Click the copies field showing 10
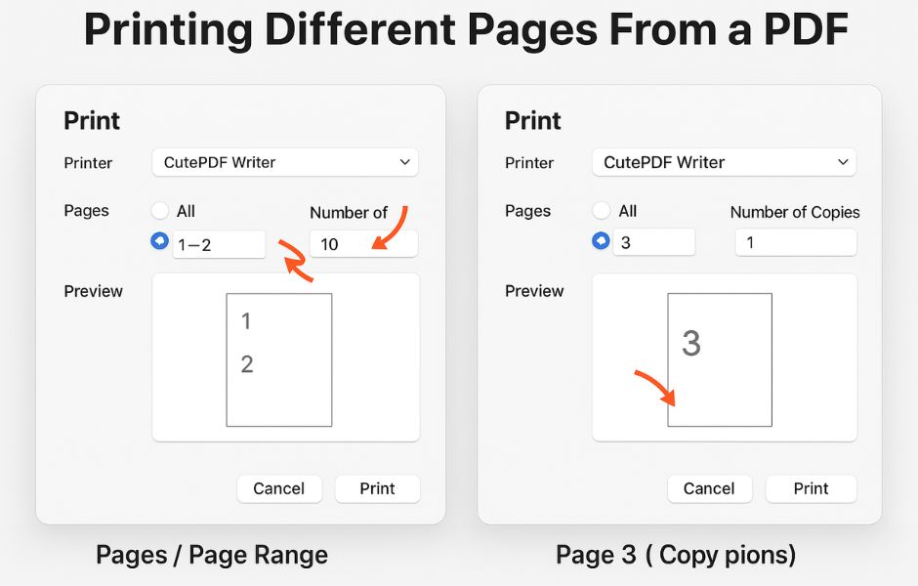 [363, 243]
